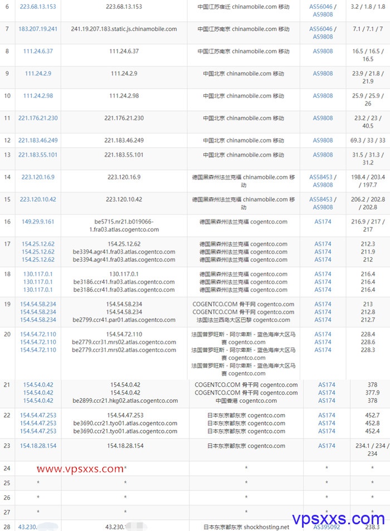390x531 pixels.
Task: Open IP link 223.68.13.153
Action: click(x=38, y=7)
